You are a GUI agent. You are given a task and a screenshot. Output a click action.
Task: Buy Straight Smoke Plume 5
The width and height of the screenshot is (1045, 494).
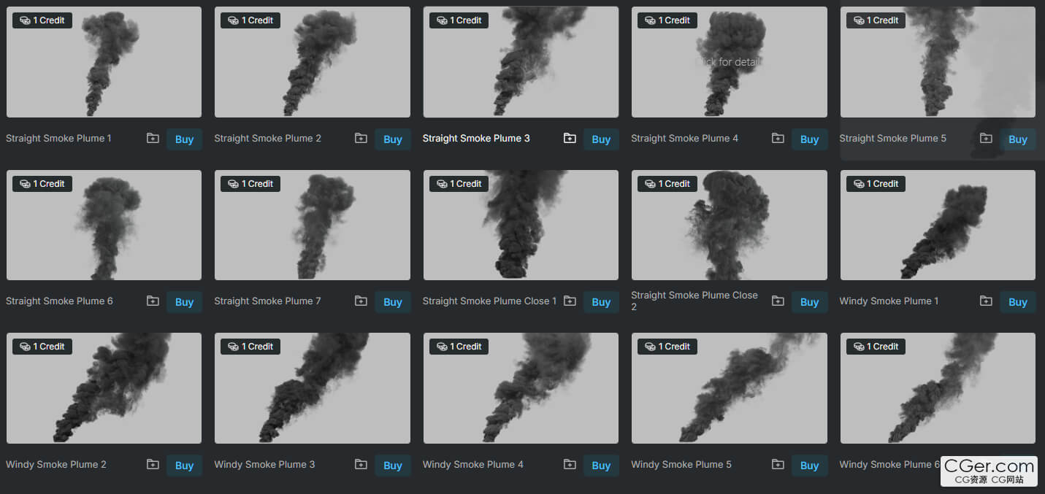(1017, 139)
